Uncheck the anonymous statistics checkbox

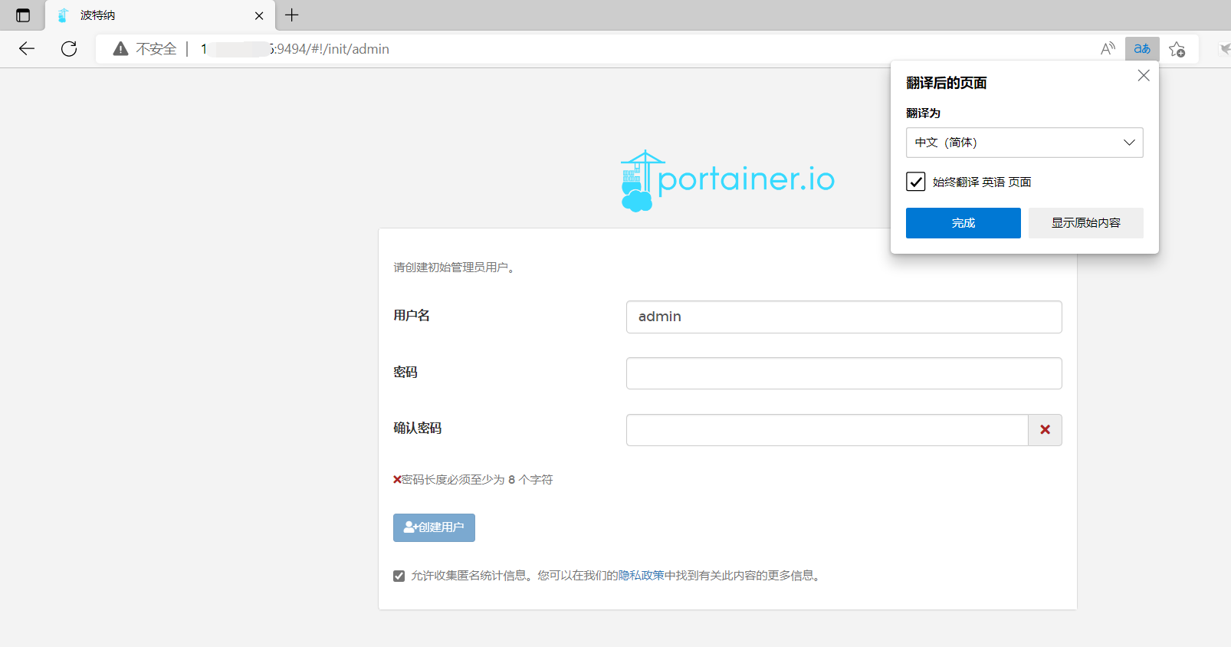click(x=399, y=576)
